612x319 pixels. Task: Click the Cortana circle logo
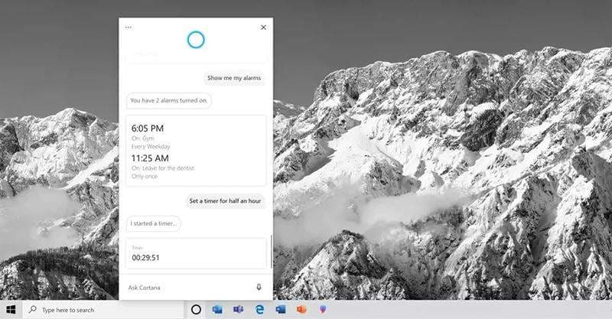coord(196,39)
